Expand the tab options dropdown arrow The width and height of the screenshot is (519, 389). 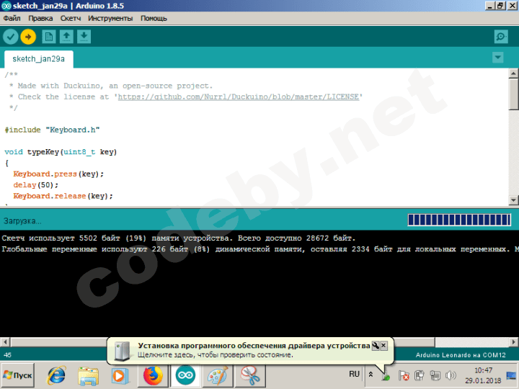[498, 58]
